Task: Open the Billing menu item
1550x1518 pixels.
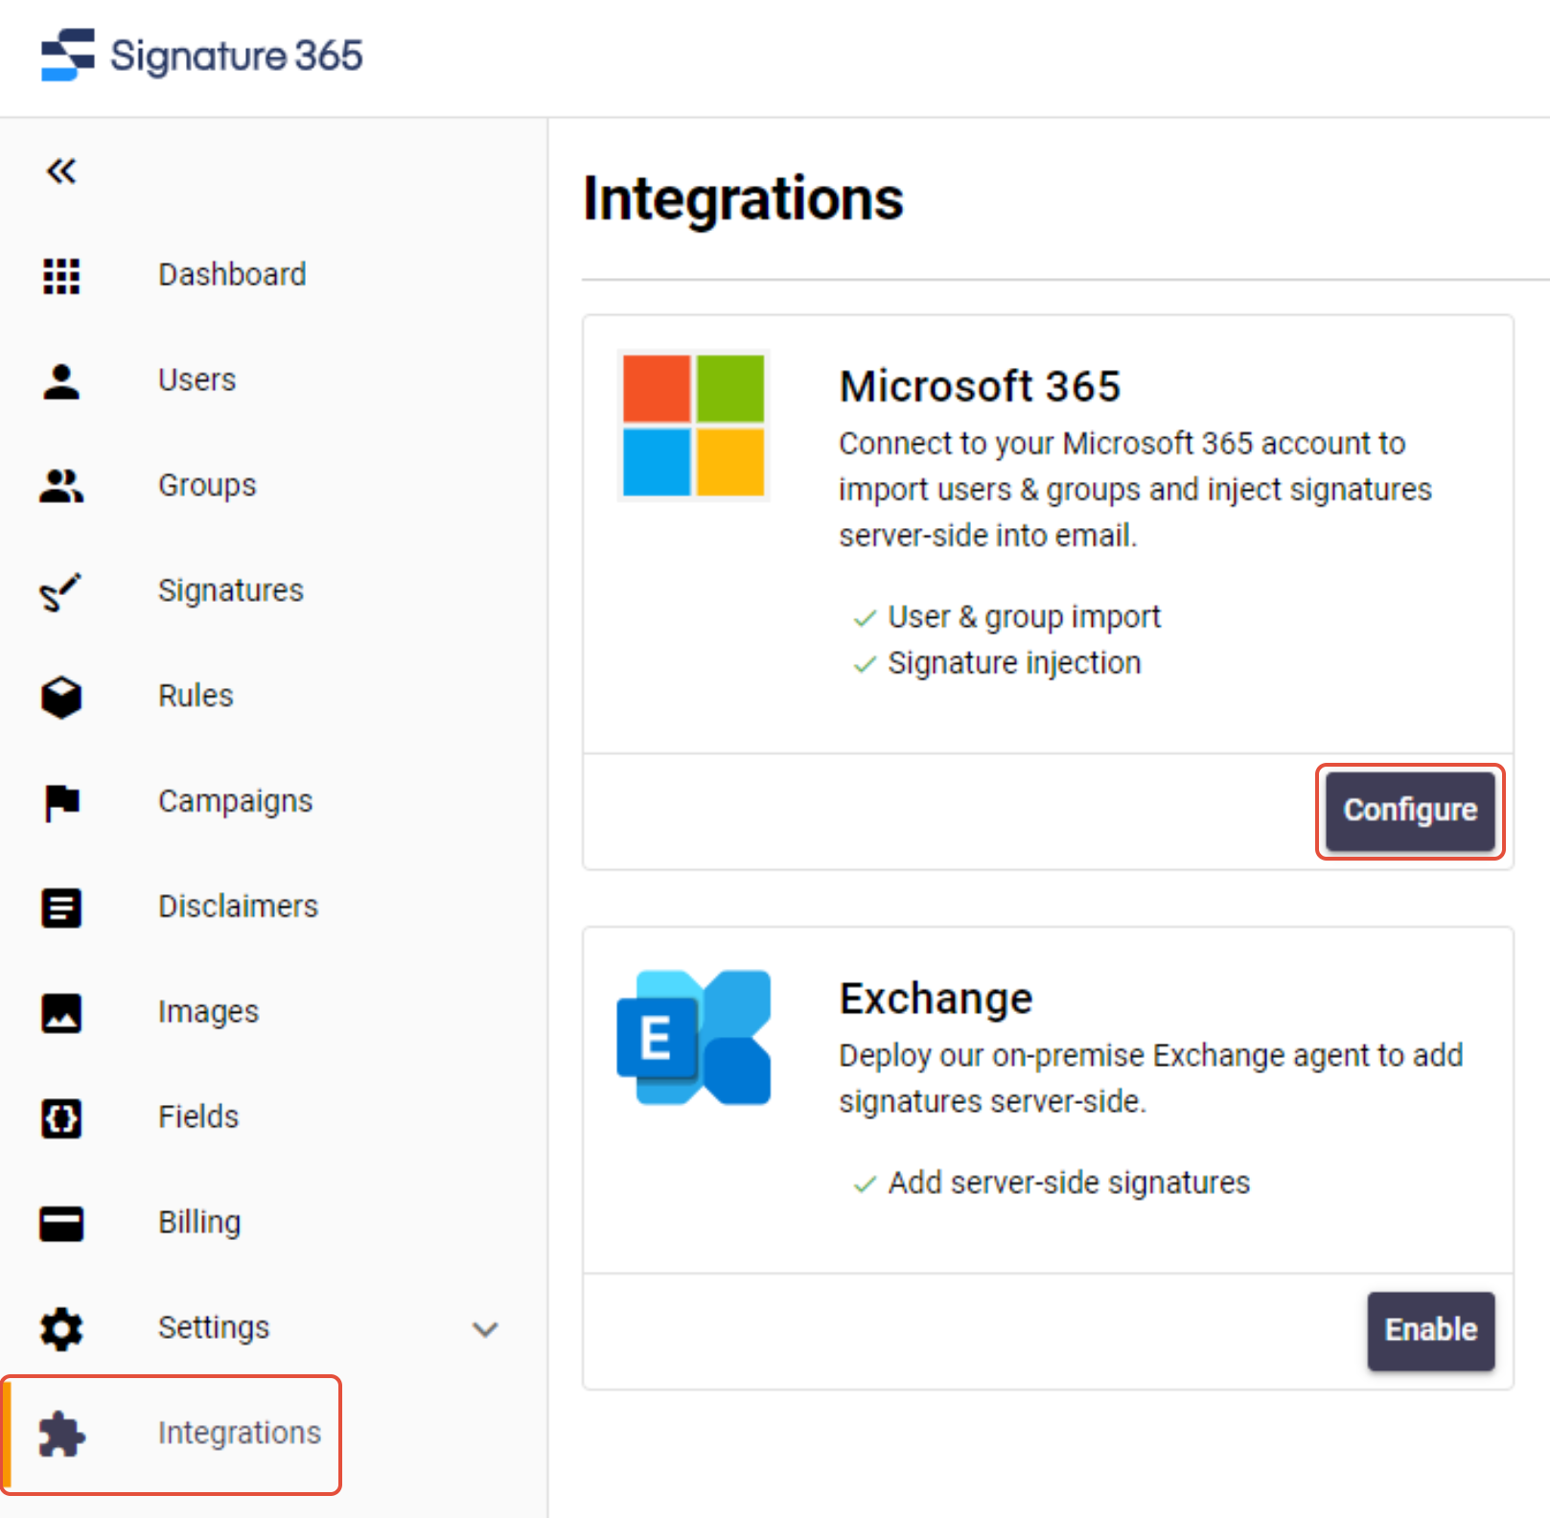Action: point(199,1224)
